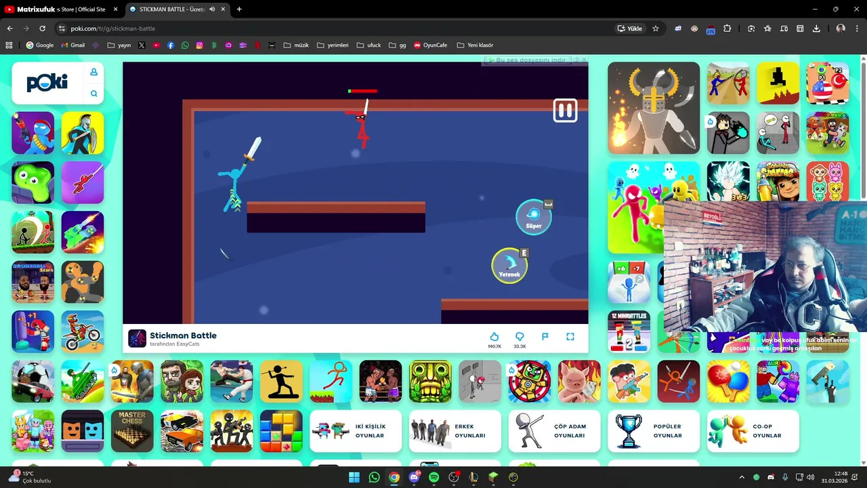Open the ping pong paddles thumbnail
The width and height of the screenshot is (867, 488).
728,381
